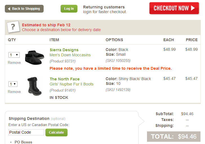Viewport: 205px width, 144px height.
Task: Click the red Checkout Now button
Action: point(174,8)
